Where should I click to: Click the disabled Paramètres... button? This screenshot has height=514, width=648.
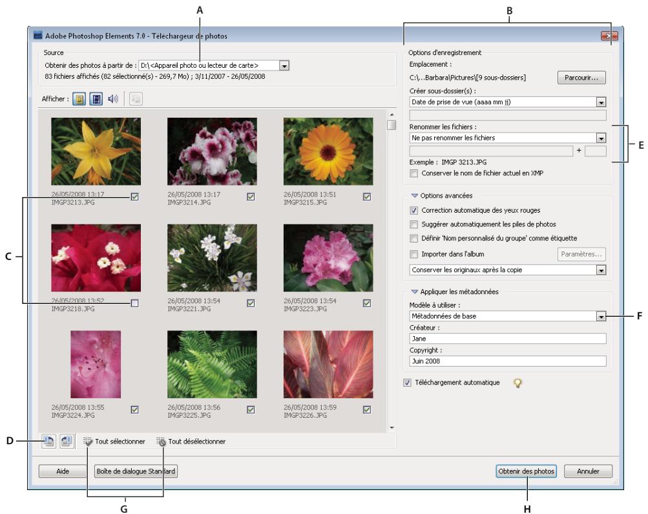(581, 254)
